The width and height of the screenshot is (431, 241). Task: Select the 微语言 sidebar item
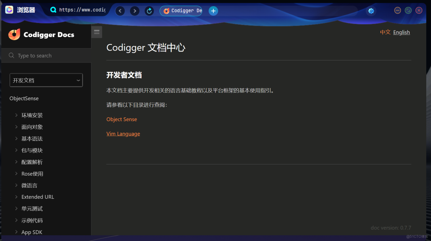click(29, 185)
